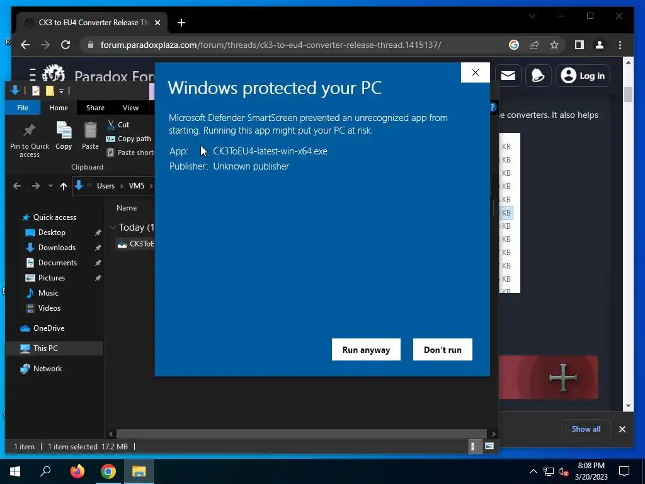
Task: Open taskbar search
Action: click(x=45, y=471)
